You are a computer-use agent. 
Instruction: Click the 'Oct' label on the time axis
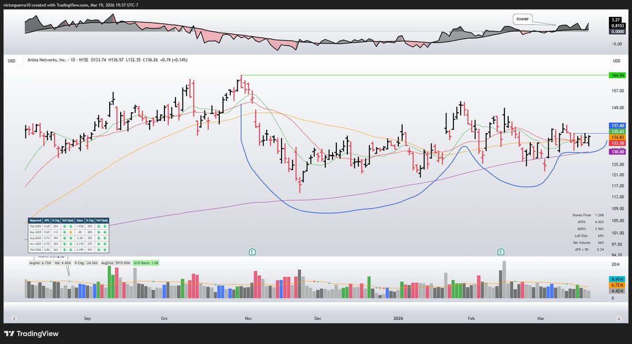164,319
